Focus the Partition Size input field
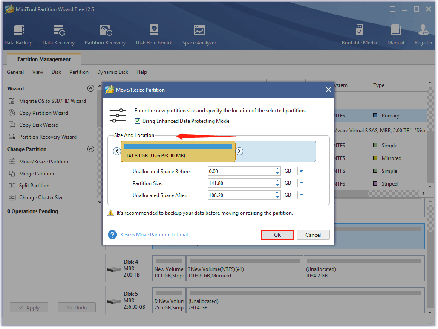 pos(241,183)
